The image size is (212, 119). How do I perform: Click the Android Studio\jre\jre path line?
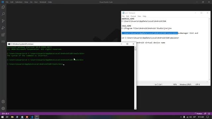point(146,28)
